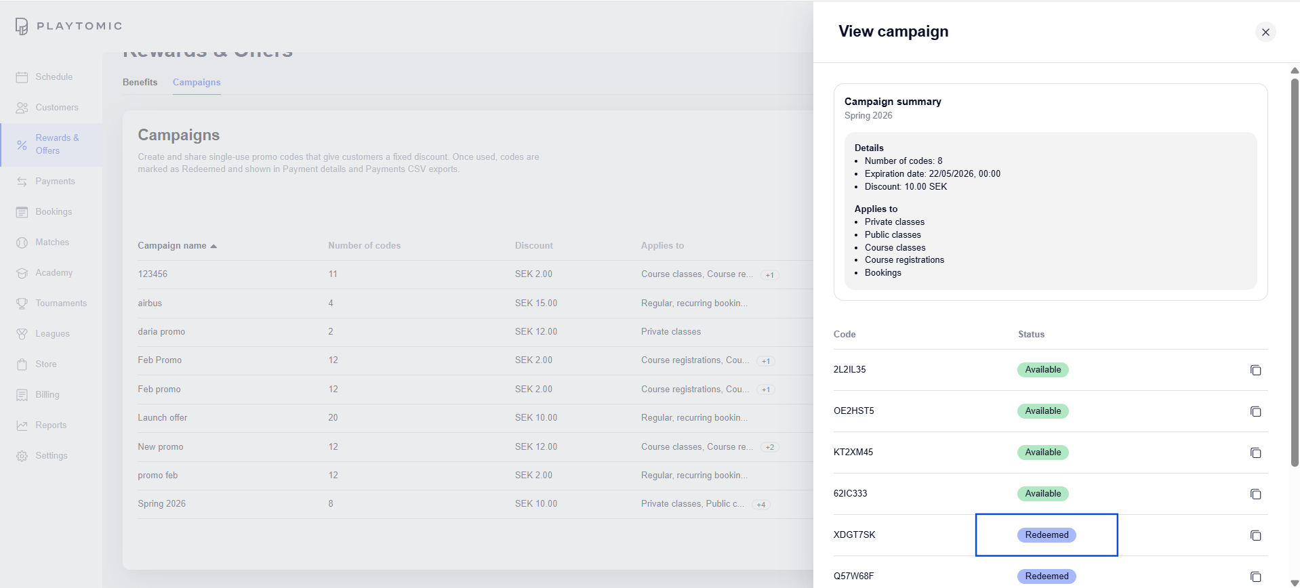Copy the 2L2IL35 promo code

[1255, 370]
